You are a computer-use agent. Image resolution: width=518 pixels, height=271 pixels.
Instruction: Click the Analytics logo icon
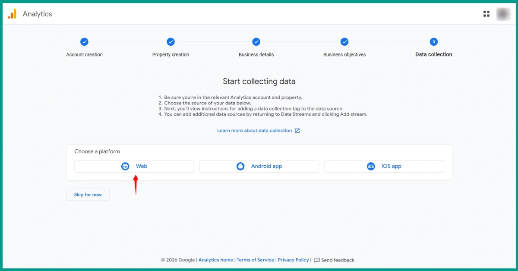click(x=12, y=13)
